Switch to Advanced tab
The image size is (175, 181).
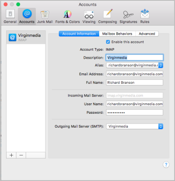point(147,34)
